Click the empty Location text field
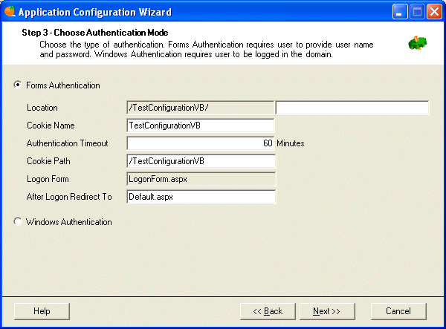The width and height of the screenshot is (446, 329). pyautogui.click(x=352, y=108)
